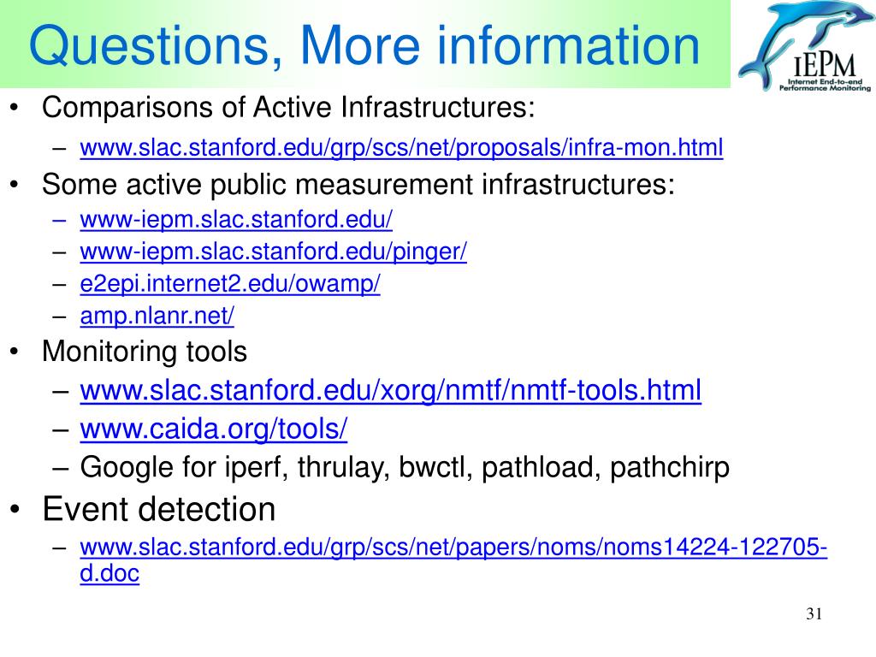
Task: Open the infra-mon.html proposals link
Action: click(x=401, y=148)
